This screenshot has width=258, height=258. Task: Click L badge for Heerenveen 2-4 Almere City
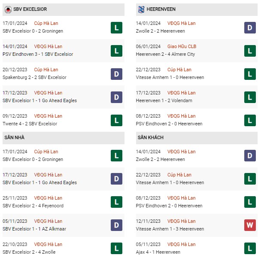pyautogui.click(x=250, y=51)
